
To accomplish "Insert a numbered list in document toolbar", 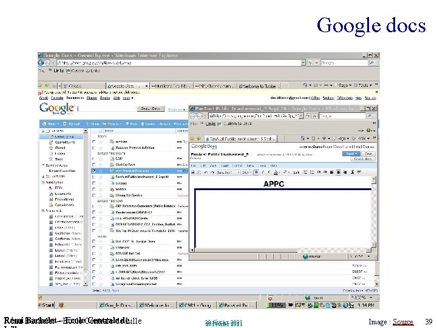I will [305, 173].
